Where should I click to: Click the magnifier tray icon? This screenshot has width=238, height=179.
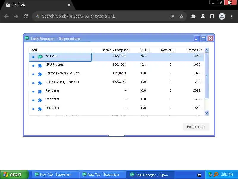pos(216,175)
